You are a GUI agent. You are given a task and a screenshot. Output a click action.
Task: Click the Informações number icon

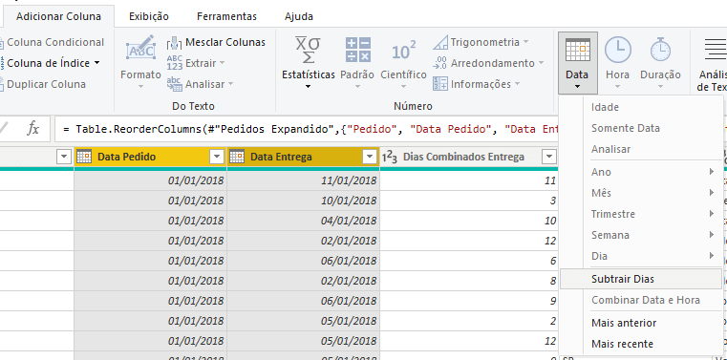pyautogui.click(x=440, y=84)
